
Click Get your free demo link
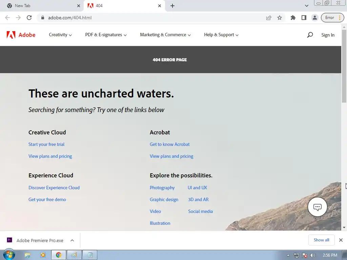47,200
